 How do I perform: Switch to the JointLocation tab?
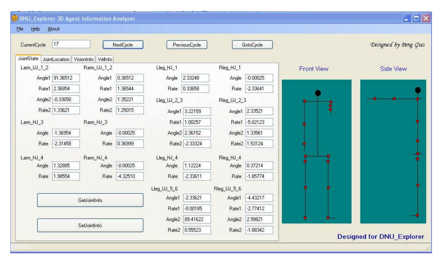pos(56,59)
